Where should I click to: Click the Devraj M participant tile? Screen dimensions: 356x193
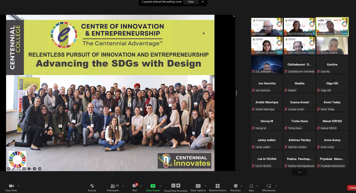(x=267, y=121)
